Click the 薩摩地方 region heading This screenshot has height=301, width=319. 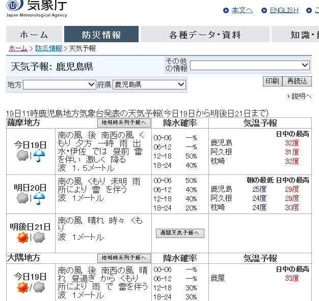(23, 123)
